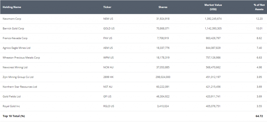267x122 pixels.
Task: Click the Gold Fields Ltd holding
Action: (x=11, y=96)
